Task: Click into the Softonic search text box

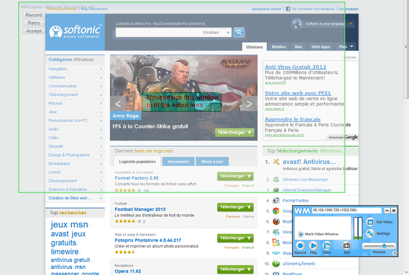Action: (158, 32)
